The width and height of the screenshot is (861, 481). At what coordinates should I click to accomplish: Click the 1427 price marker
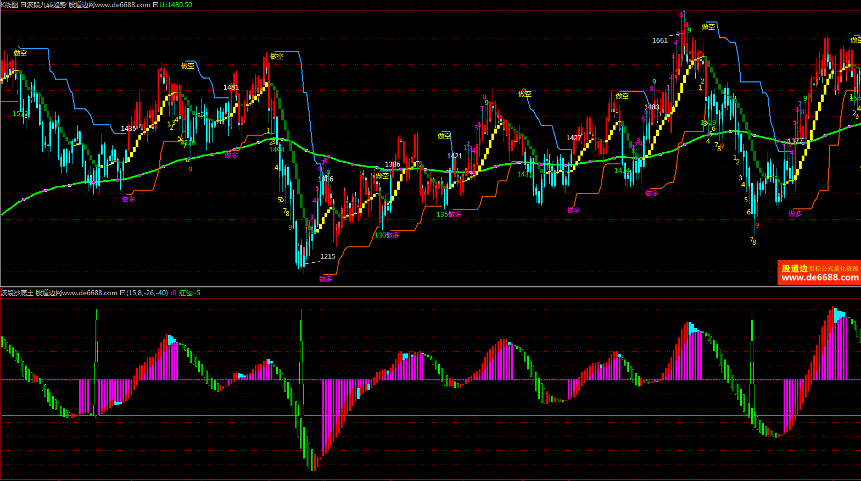pyautogui.click(x=574, y=138)
